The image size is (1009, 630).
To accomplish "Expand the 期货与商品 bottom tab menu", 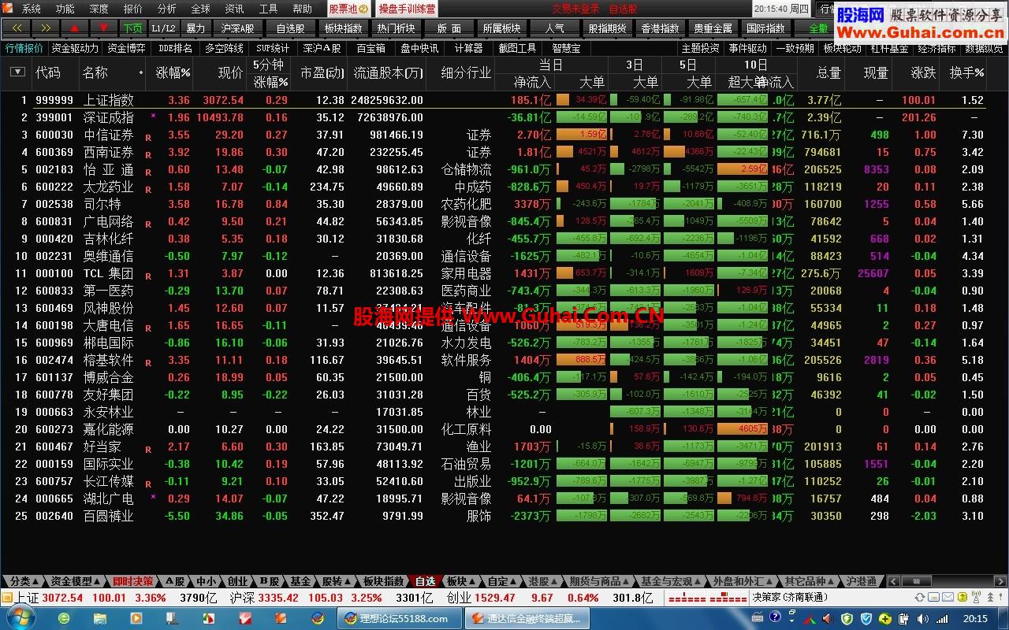I will tap(599, 581).
